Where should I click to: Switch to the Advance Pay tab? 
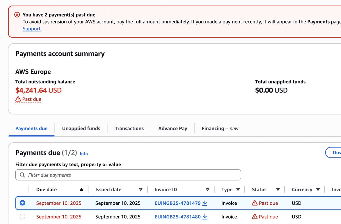[x=173, y=128]
